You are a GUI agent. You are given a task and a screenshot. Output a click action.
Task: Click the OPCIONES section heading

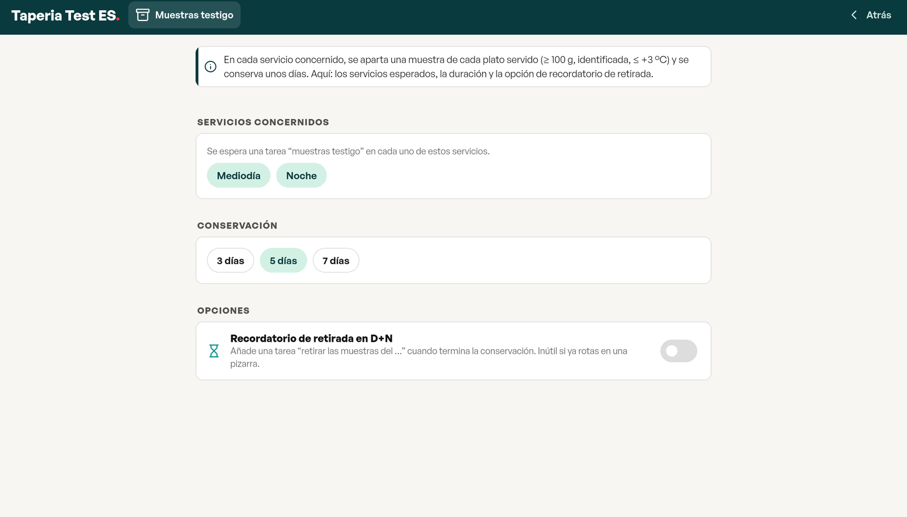point(223,311)
